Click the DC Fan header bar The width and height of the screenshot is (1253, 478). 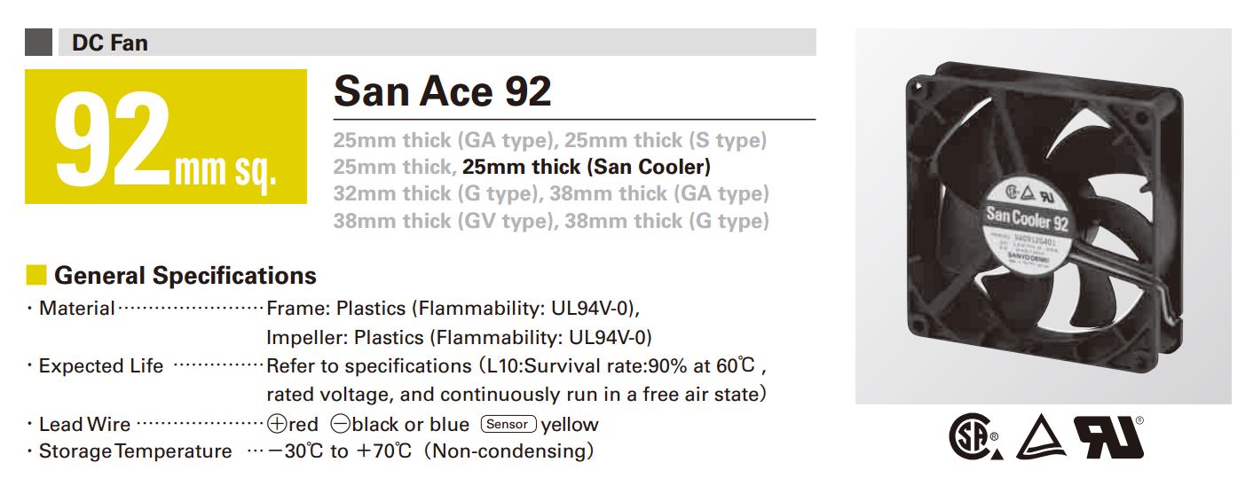click(x=421, y=43)
